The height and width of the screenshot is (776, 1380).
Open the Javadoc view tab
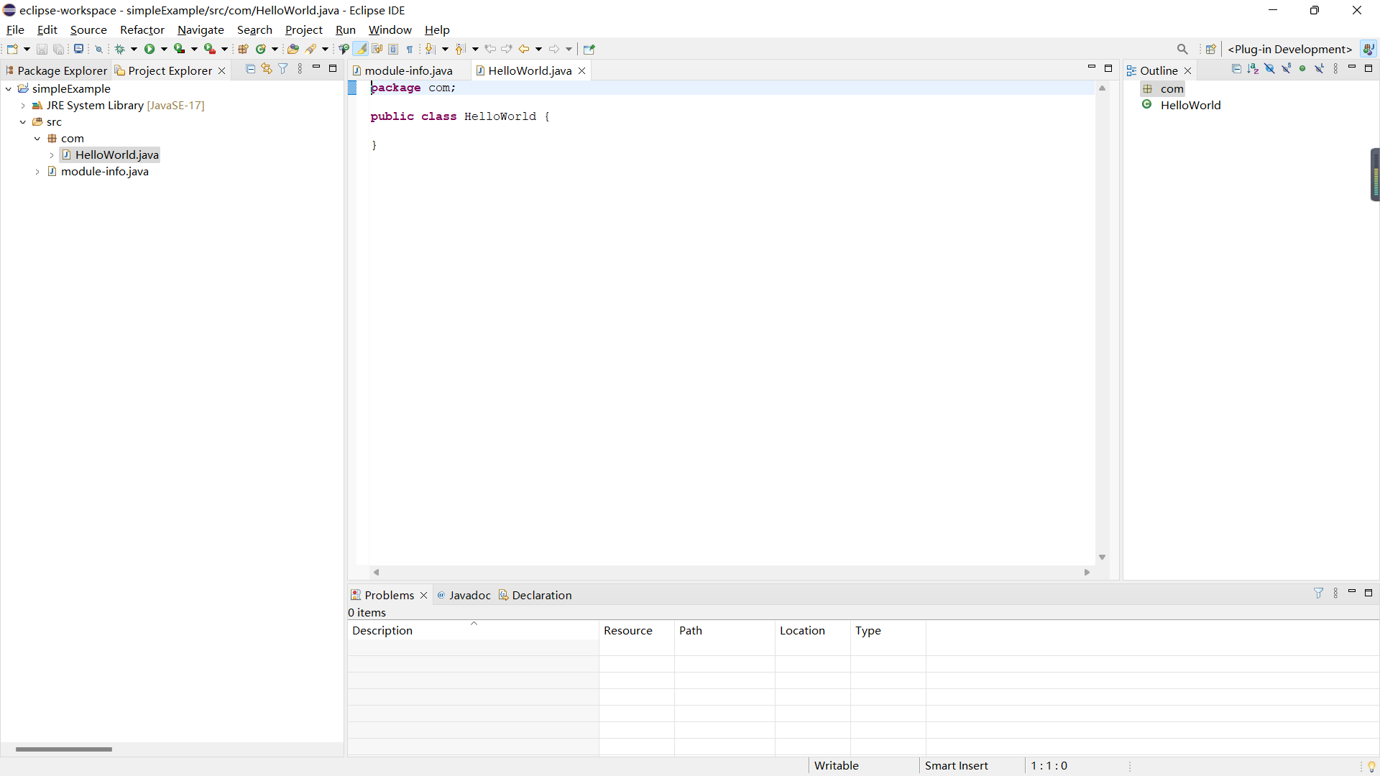[x=469, y=595]
